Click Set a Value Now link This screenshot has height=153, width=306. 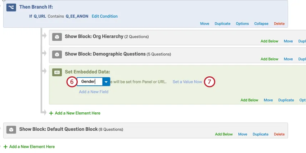(187, 82)
